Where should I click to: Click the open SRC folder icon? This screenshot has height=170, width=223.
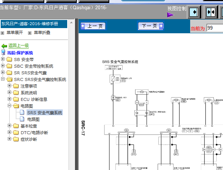point(9,79)
